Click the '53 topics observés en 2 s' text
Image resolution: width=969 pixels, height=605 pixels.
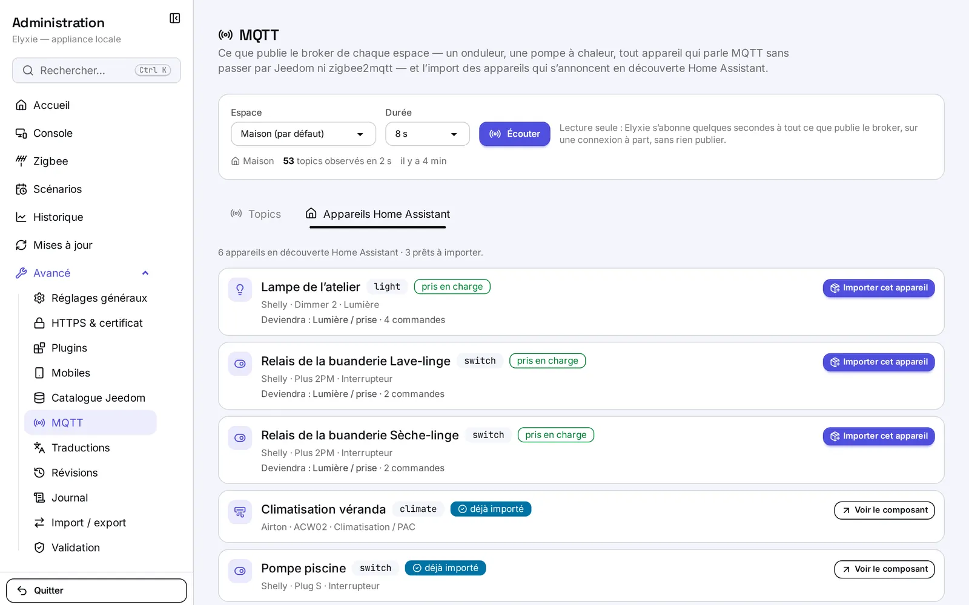click(x=337, y=161)
